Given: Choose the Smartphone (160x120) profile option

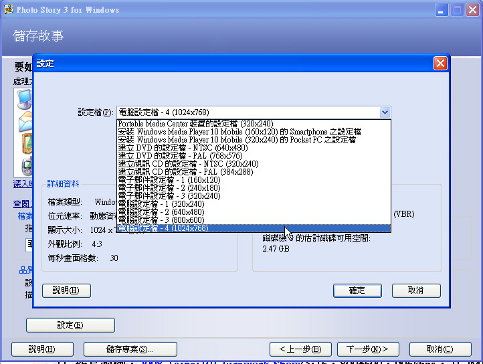Looking at the screenshot, I should [239, 132].
